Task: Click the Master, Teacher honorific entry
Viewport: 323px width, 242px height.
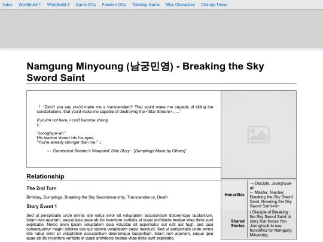Action: pos(271,199)
